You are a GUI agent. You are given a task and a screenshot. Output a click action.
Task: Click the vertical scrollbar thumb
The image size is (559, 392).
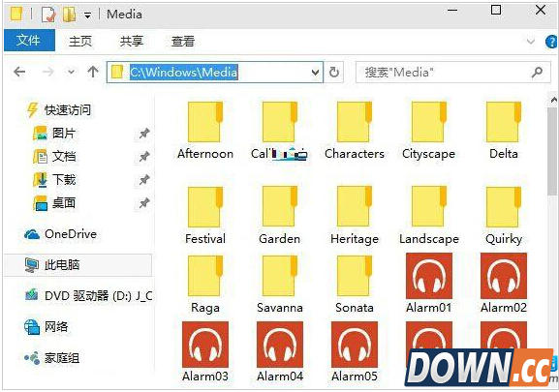click(x=552, y=151)
